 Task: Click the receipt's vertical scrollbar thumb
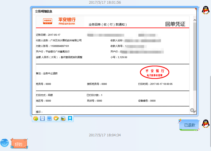pos(195,57)
